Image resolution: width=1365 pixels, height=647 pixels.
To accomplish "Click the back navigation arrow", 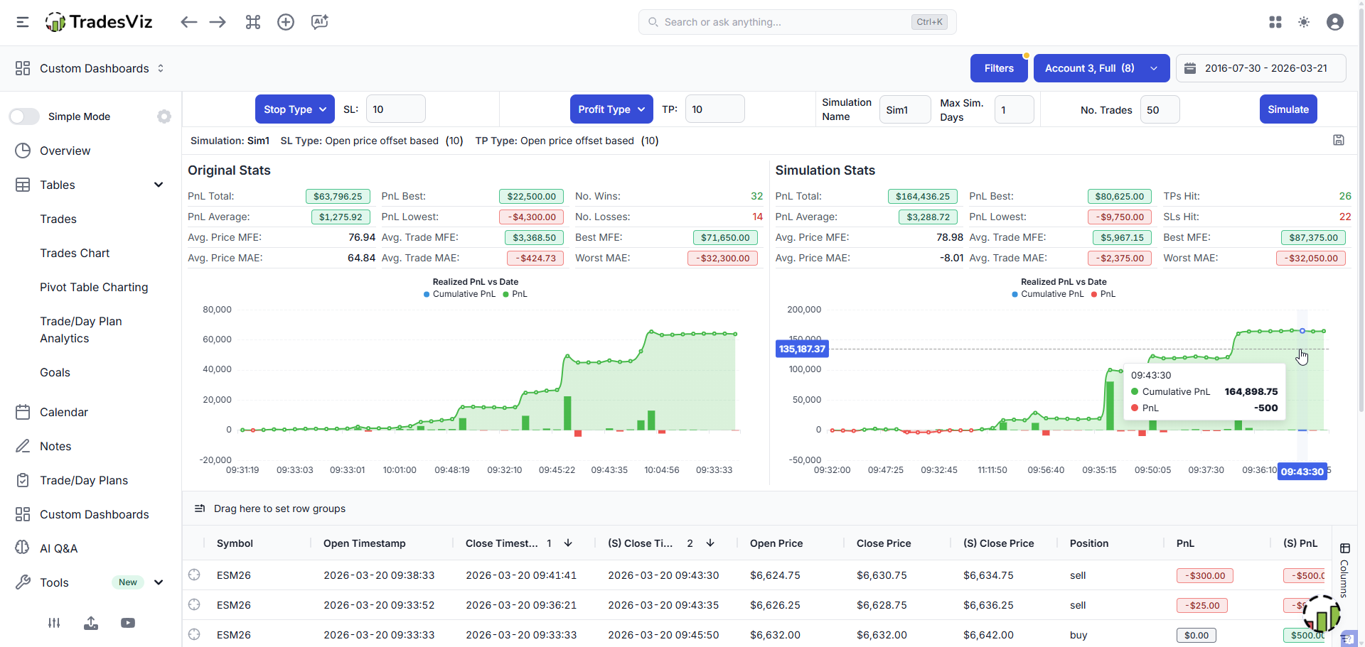I will pos(188,22).
